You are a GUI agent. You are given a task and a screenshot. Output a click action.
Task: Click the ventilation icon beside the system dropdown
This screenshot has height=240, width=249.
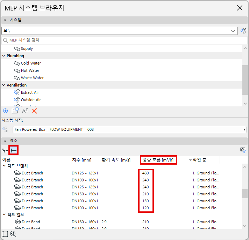[243, 31]
